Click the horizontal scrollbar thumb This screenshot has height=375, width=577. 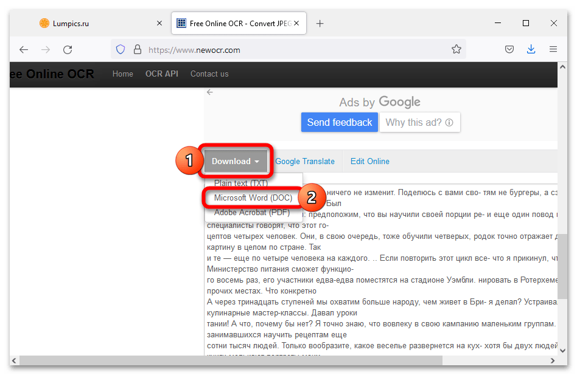coord(231,360)
